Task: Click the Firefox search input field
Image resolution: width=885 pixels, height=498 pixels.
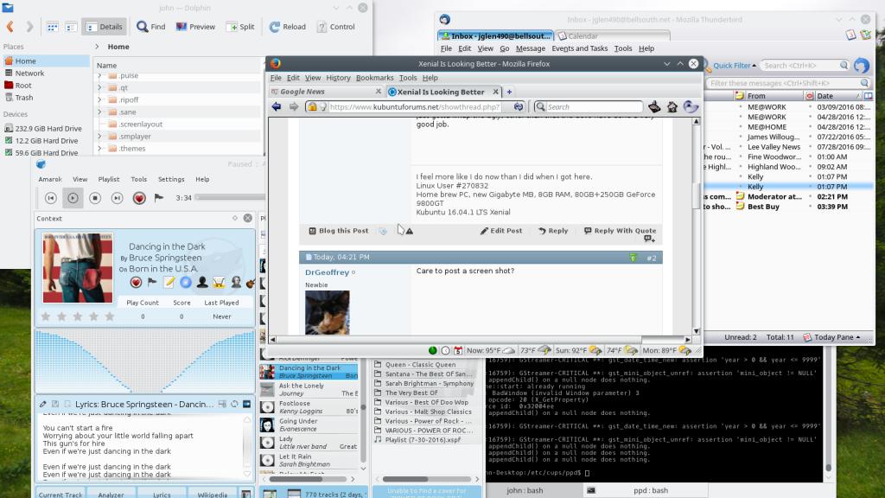Action: pyautogui.click(x=592, y=106)
